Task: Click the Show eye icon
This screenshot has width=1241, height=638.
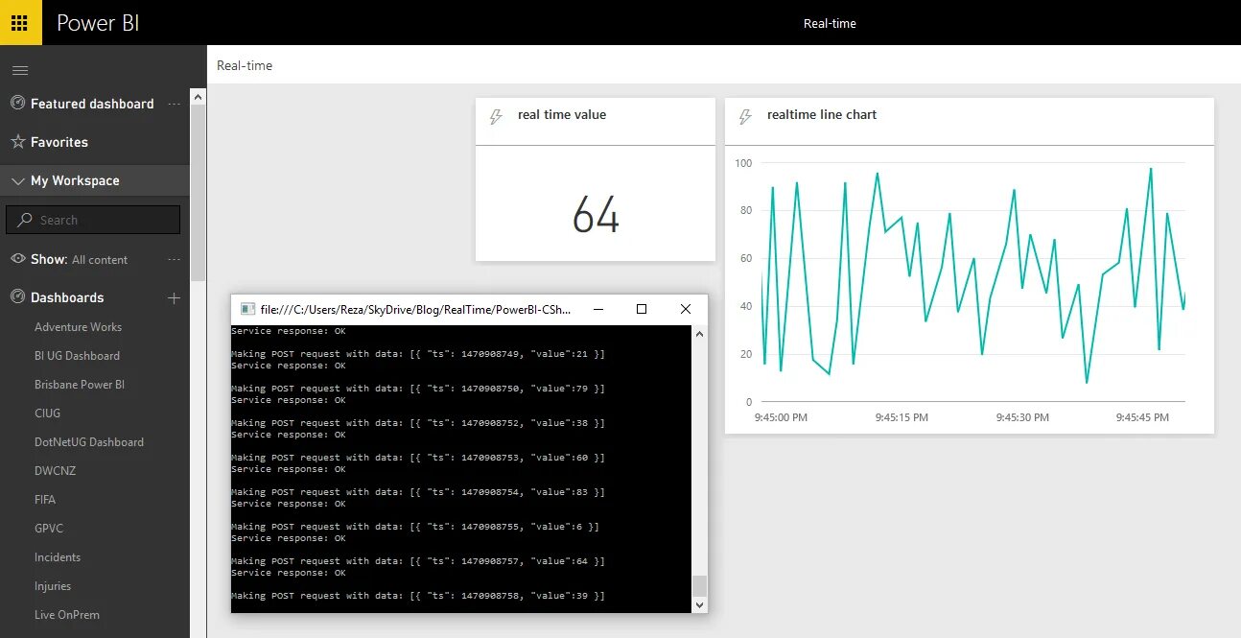Action: coord(17,259)
